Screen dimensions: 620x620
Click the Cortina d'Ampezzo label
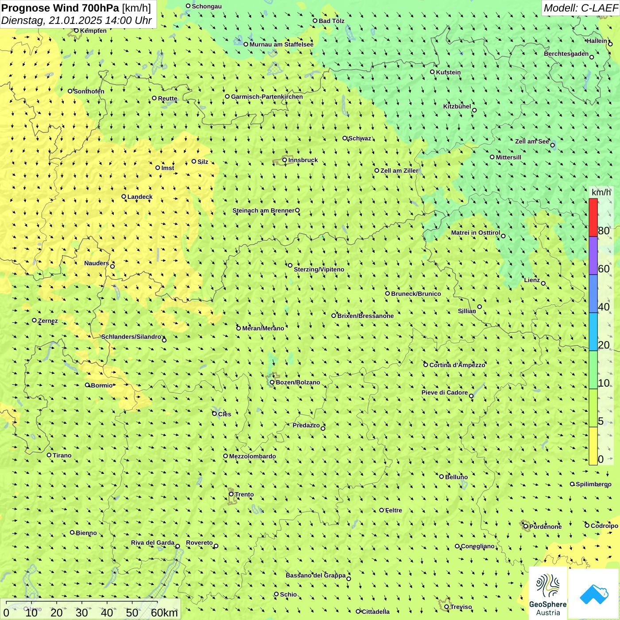pos(457,365)
